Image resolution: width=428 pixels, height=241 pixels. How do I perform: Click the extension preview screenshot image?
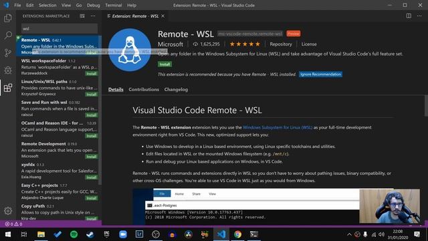[x=263, y=207]
